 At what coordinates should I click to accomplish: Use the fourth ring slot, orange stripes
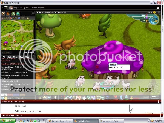79,98
